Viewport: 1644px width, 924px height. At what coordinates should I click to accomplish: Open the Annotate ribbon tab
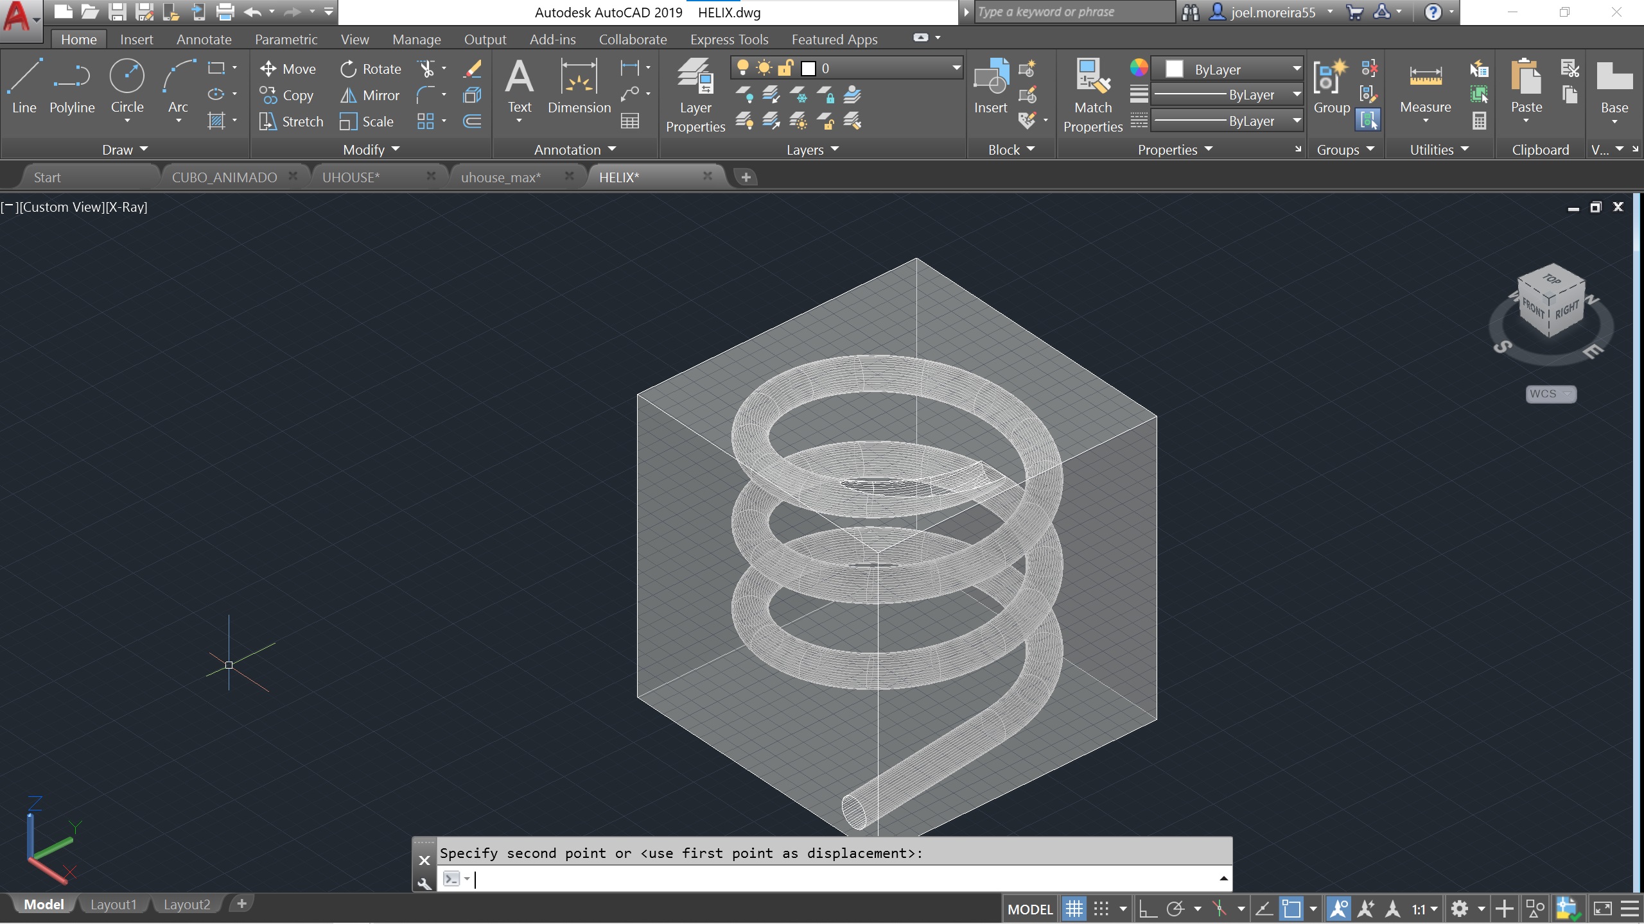[x=204, y=39]
